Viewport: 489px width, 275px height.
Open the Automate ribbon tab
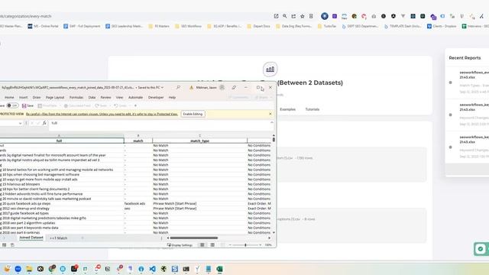[136, 97]
